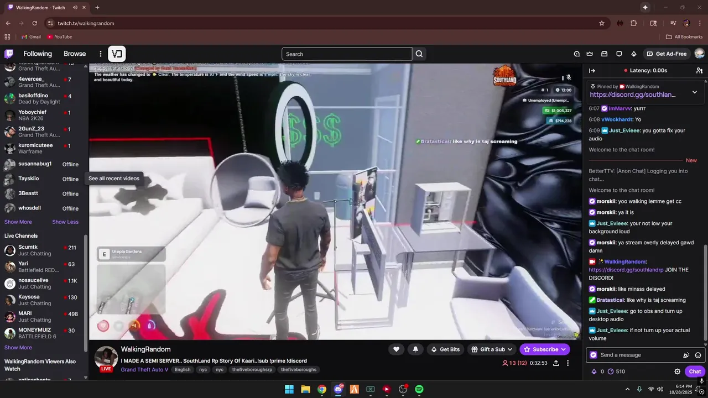Go back in browser history
708x398 pixels.
pyautogui.click(x=8, y=23)
